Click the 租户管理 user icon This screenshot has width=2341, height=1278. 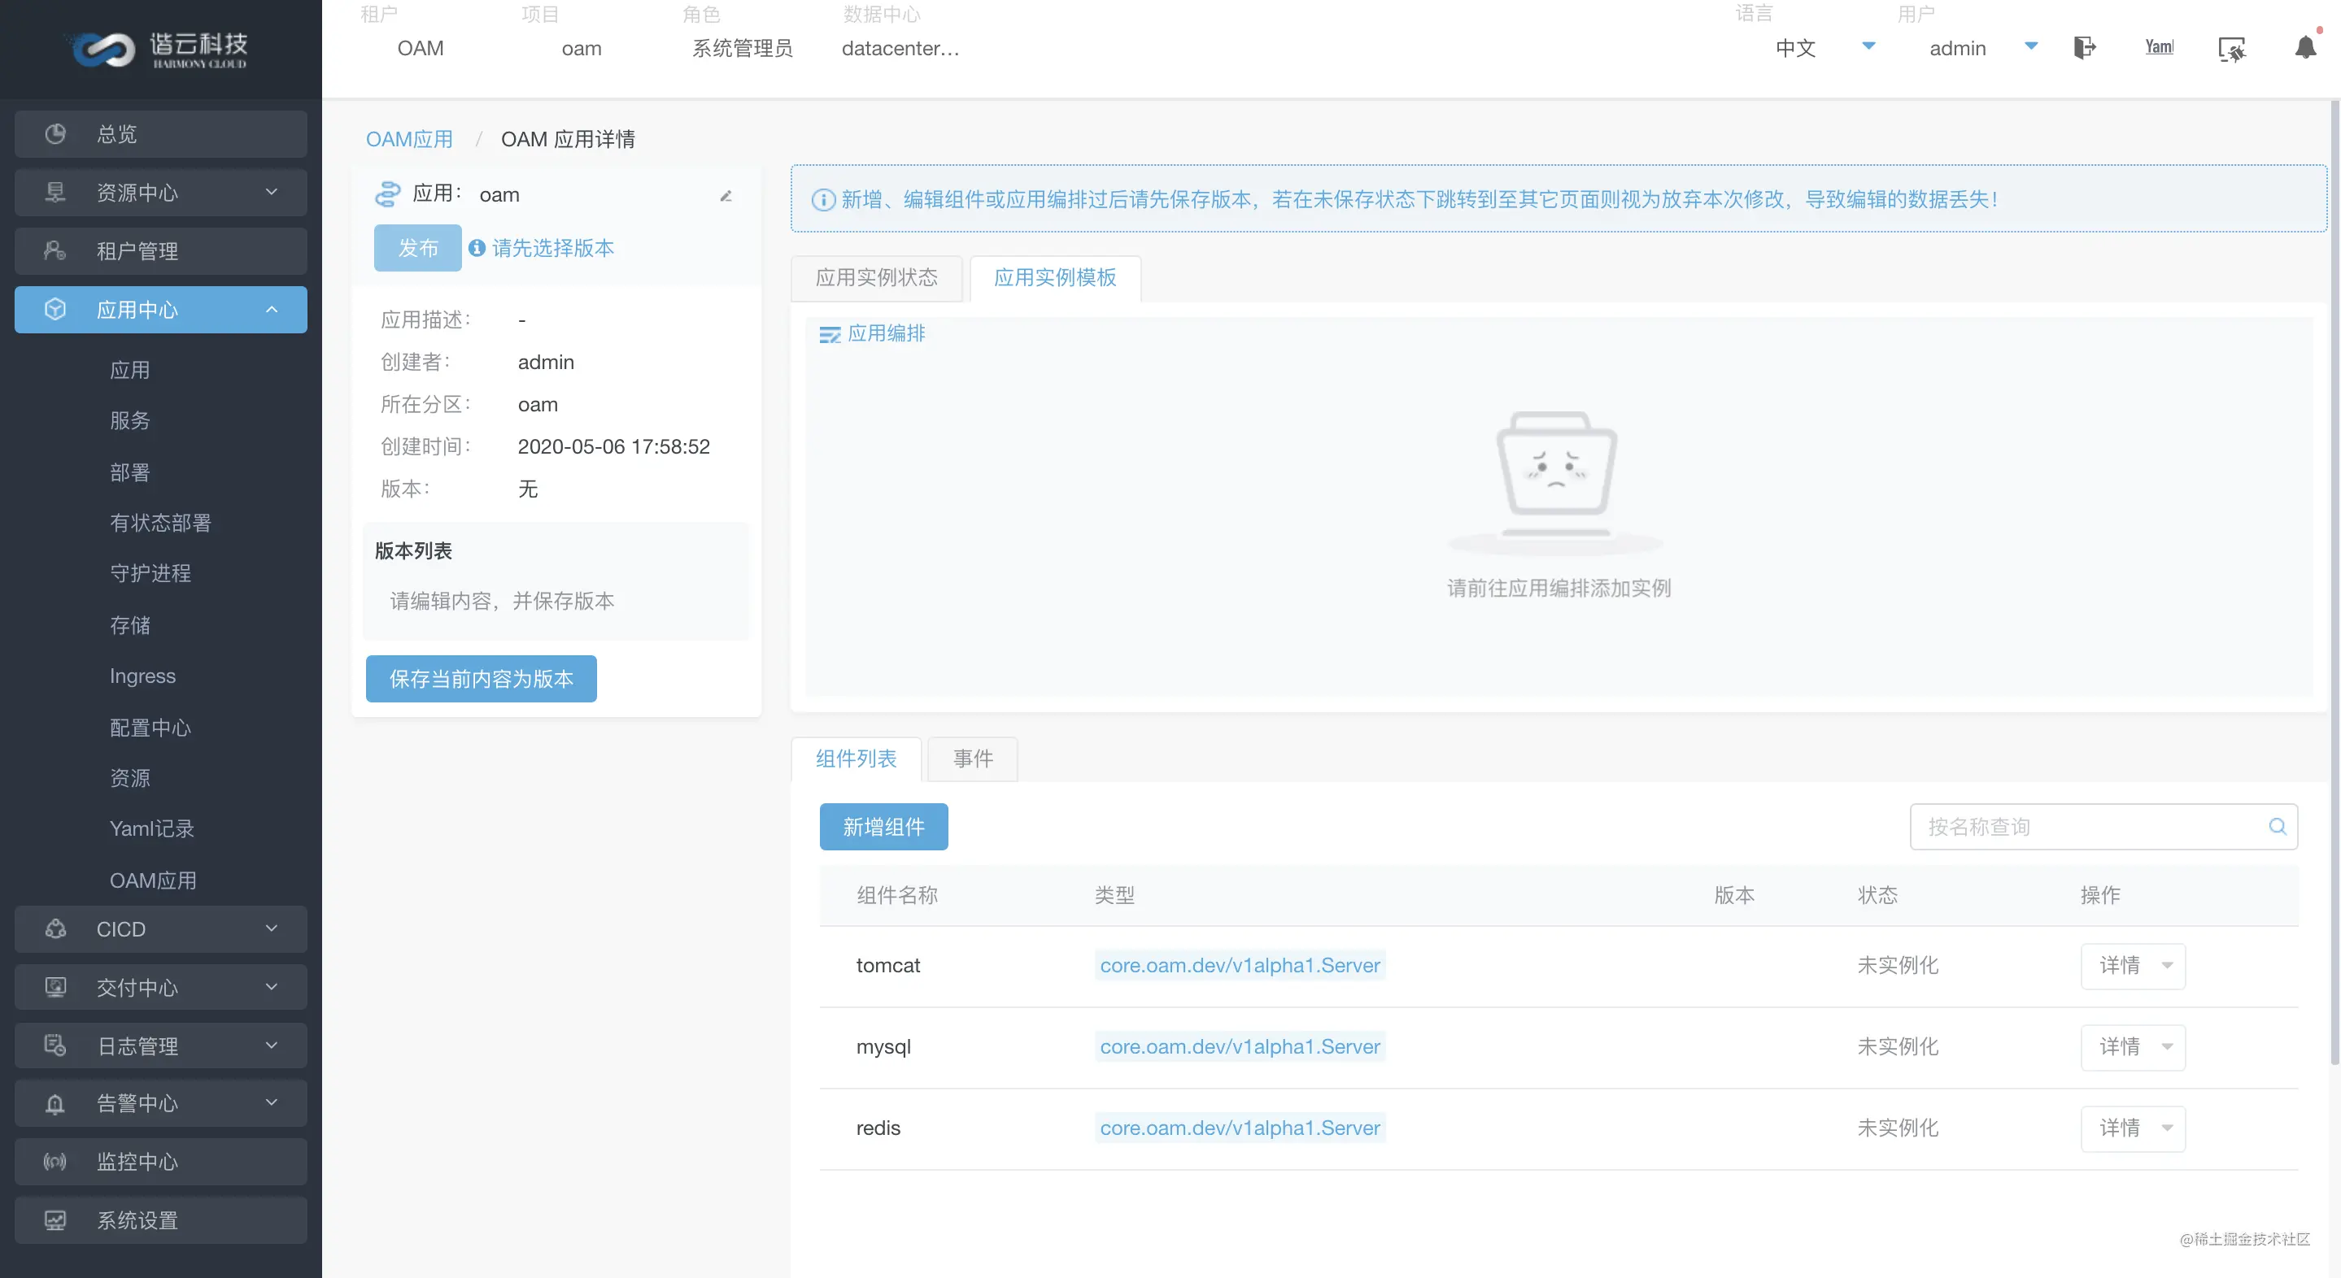point(55,250)
